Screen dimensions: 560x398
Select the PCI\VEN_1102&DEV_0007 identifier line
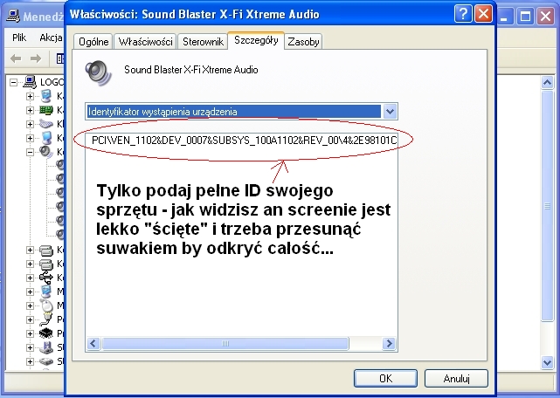pyautogui.click(x=244, y=141)
